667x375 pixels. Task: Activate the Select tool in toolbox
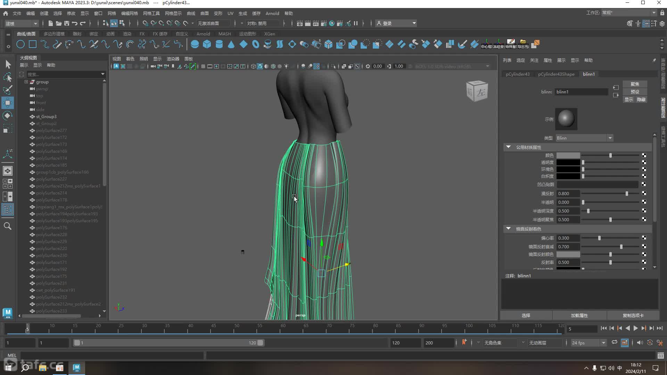(8, 64)
